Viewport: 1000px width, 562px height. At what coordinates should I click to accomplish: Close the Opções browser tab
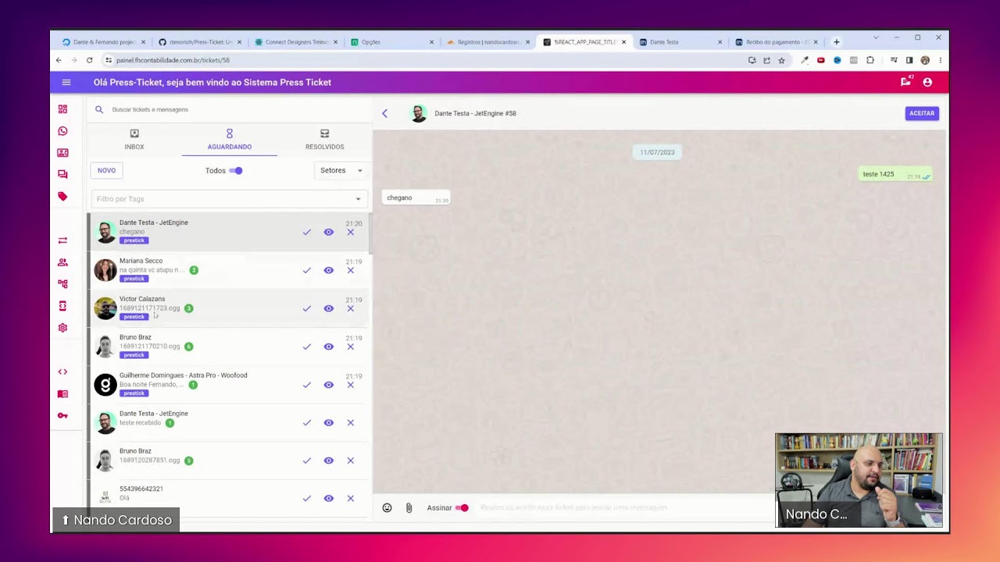pyautogui.click(x=431, y=42)
